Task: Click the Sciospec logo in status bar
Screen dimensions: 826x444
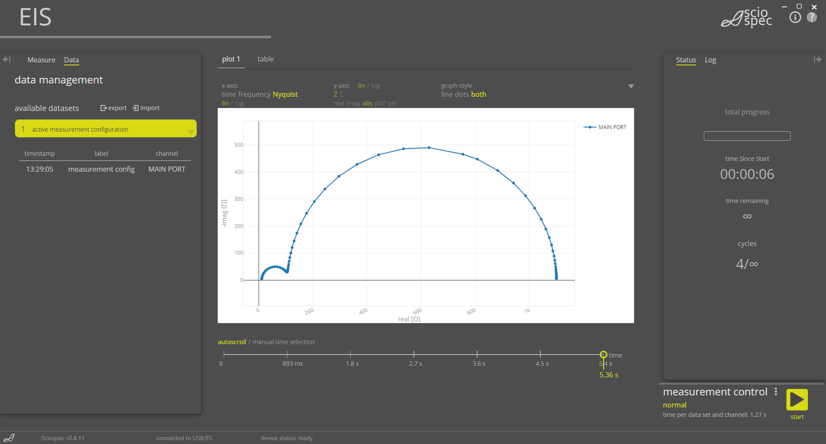Action: pyautogui.click(x=9, y=438)
